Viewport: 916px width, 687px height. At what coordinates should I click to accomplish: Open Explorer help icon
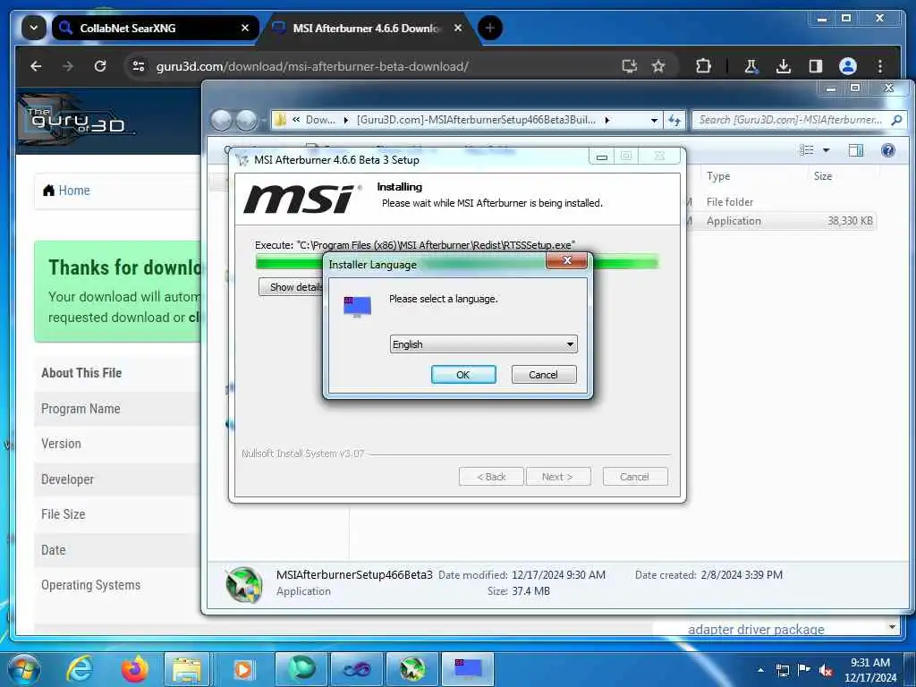point(888,150)
